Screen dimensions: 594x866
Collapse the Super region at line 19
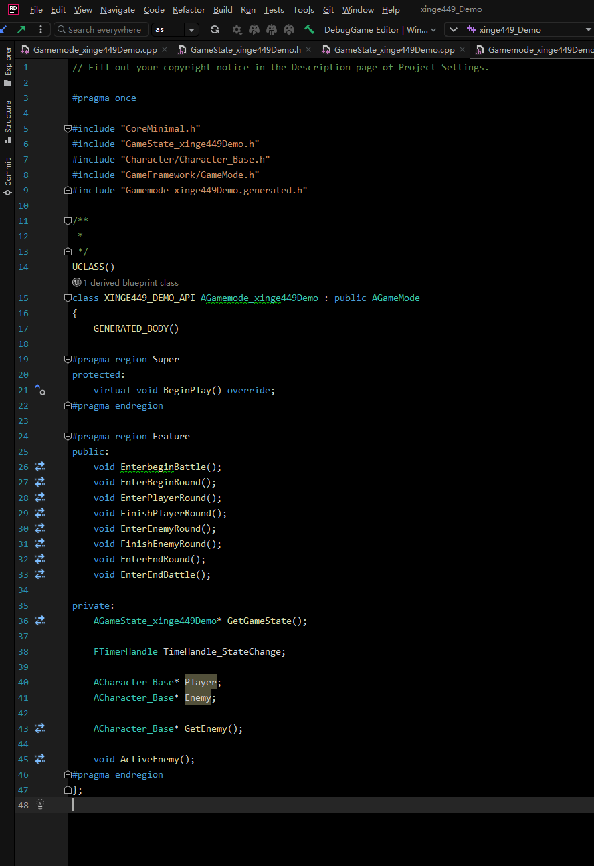point(68,359)
